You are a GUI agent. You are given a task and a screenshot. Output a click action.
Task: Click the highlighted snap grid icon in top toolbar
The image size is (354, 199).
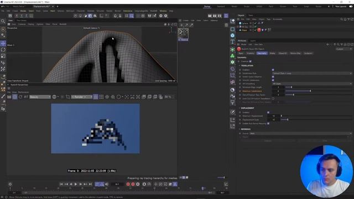(x=132, y=16)
